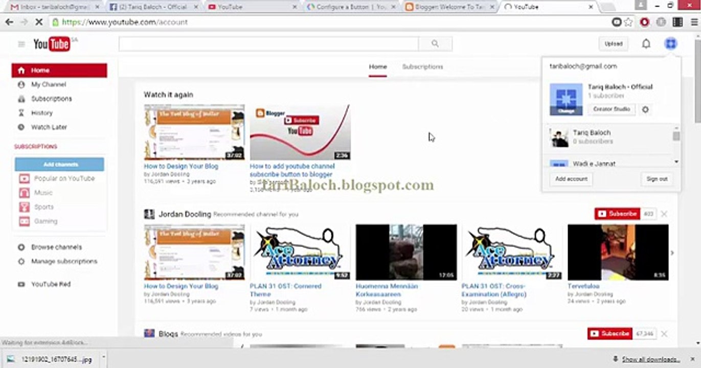Viewport: 701px width, 368px height.
Task: Dismiss Blogs recommendation with X
Action: [x=664, y=334]
